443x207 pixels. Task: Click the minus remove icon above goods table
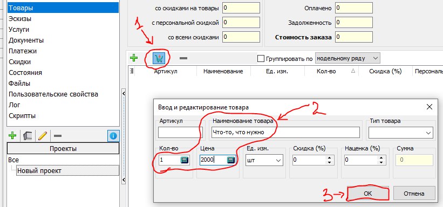pos(183,58)
